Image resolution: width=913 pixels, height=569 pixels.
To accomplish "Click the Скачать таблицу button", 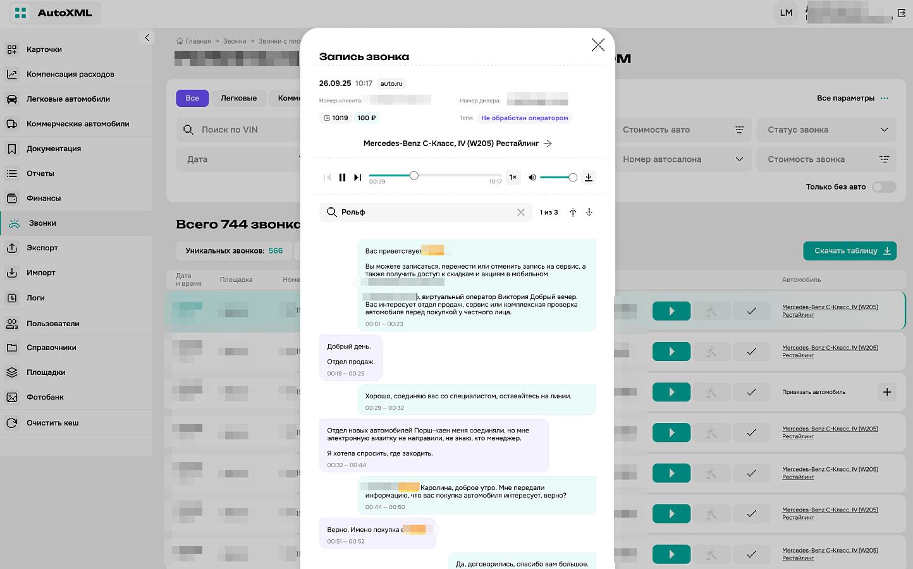I will click(850, 251).
